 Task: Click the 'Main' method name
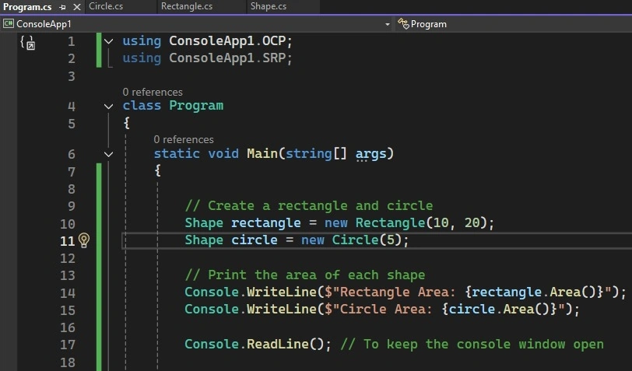[262, 153]
